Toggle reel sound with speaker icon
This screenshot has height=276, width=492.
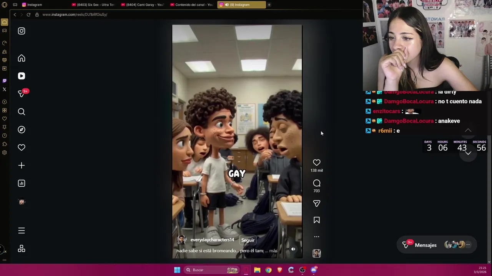293,249
